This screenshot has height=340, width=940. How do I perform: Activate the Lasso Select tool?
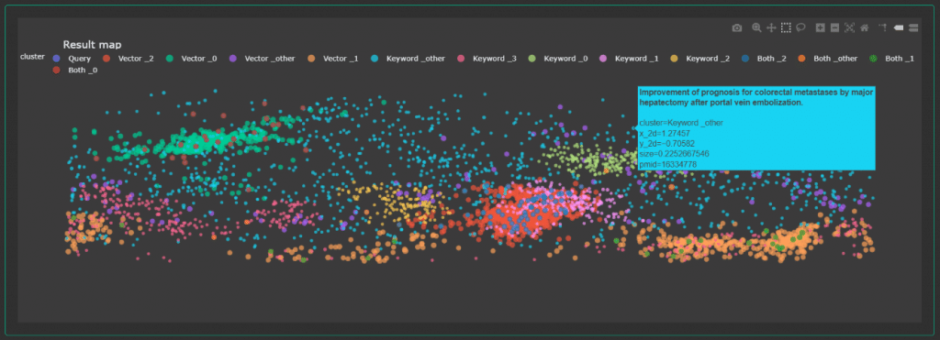pos(800,27)
